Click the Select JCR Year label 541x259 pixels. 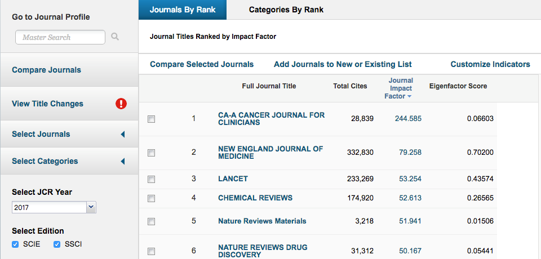coord(42,192)
